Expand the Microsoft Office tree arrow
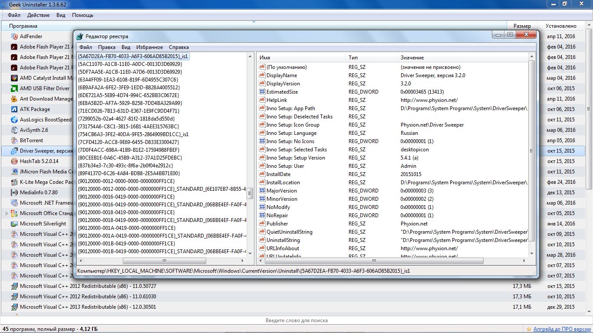This screenshot has width=593, height=333. [7, 213]
